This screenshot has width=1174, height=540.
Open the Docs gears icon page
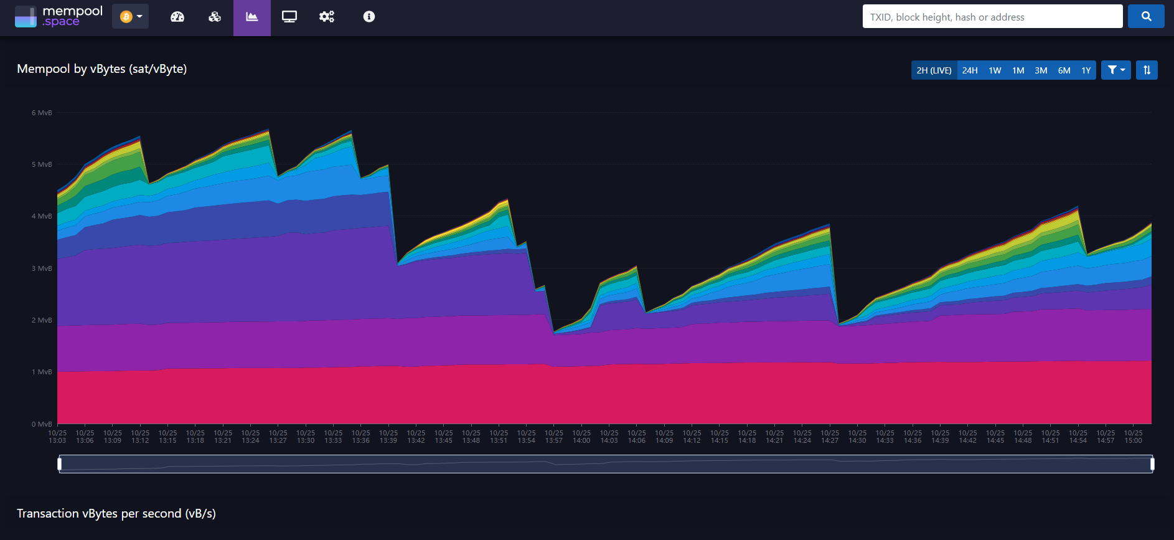click(x=327, y=17)
